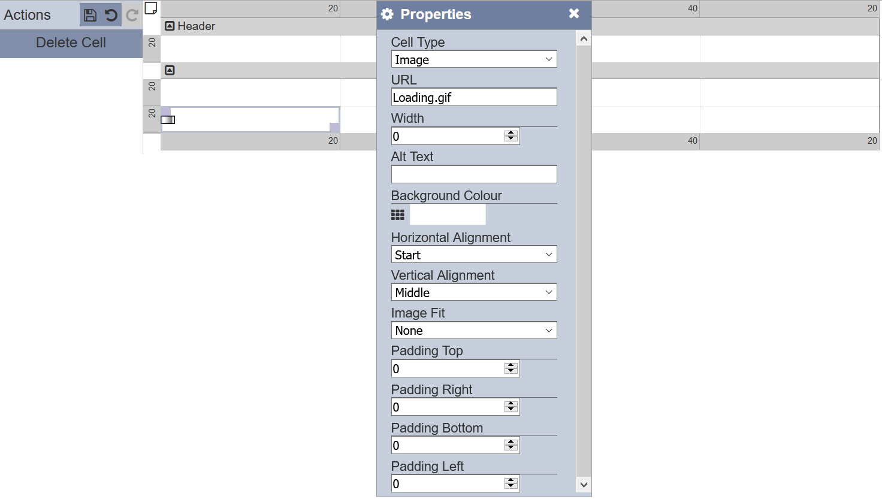
Task: Increase Width with the up stepper
Action: 511,133
